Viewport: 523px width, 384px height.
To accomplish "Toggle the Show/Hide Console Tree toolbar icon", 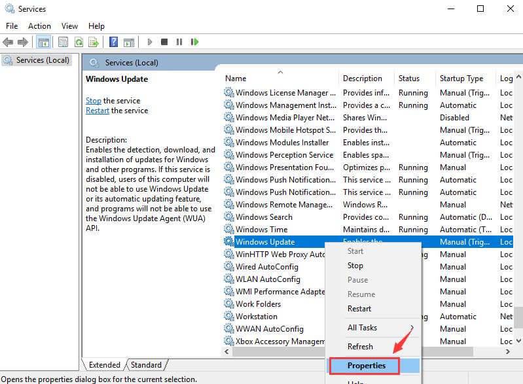I will pyautogui.click(x=44, y=42).
